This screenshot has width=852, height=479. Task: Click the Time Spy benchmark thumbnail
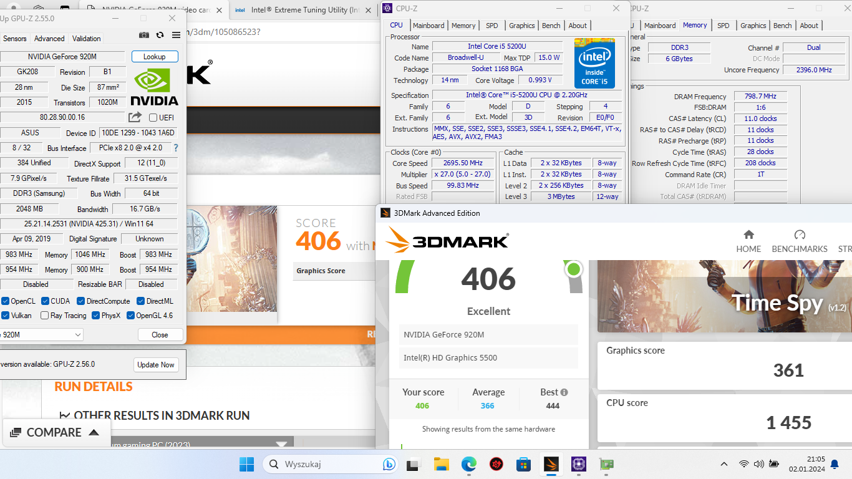(x=725, y=296)
